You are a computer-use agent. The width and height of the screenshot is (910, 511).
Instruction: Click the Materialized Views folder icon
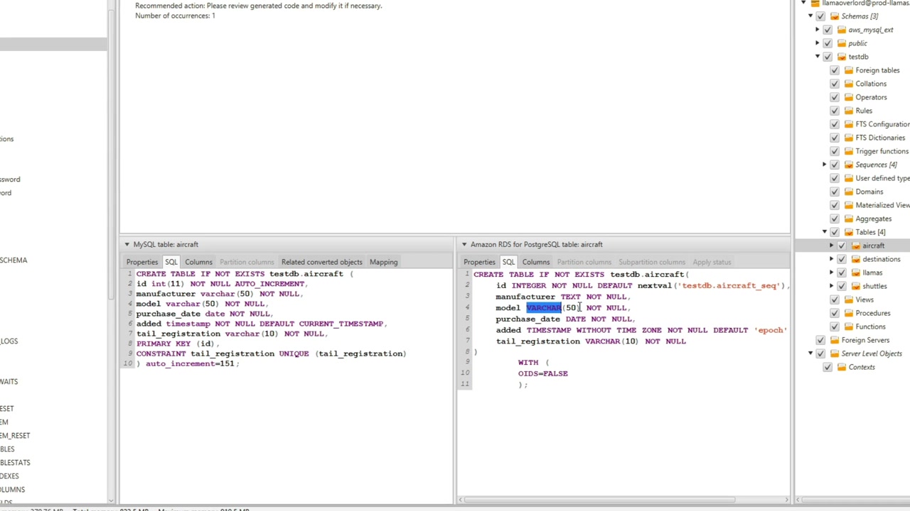point(849,205)
